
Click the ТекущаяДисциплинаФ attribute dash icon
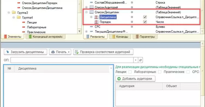[91, 32]
